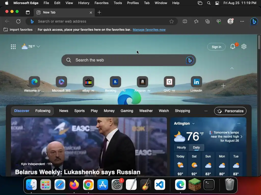The image size is (261, 195).
Task: Open the vertical tabs actions menu icon
Action: point(28,12)
